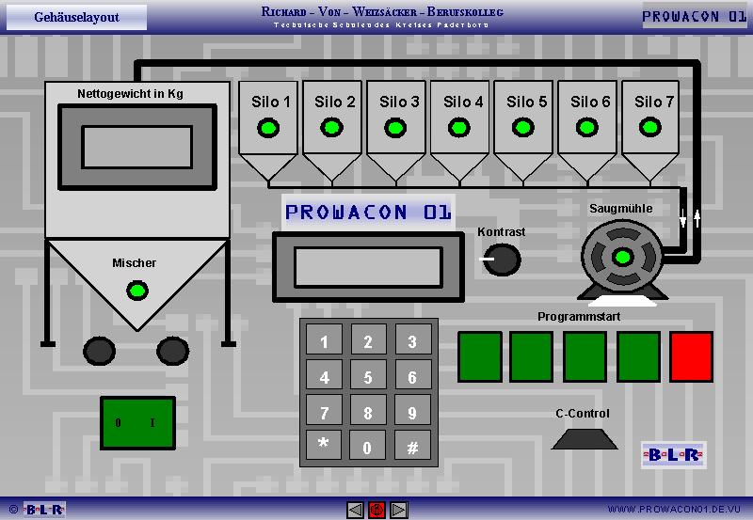Click the Silo 4 green indicator light
Image resolution: width=753 pixels, height=520 pixels.
(x=460, y=128)
